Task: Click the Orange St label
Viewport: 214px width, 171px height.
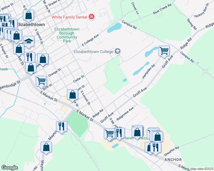Action: [55, 72]
